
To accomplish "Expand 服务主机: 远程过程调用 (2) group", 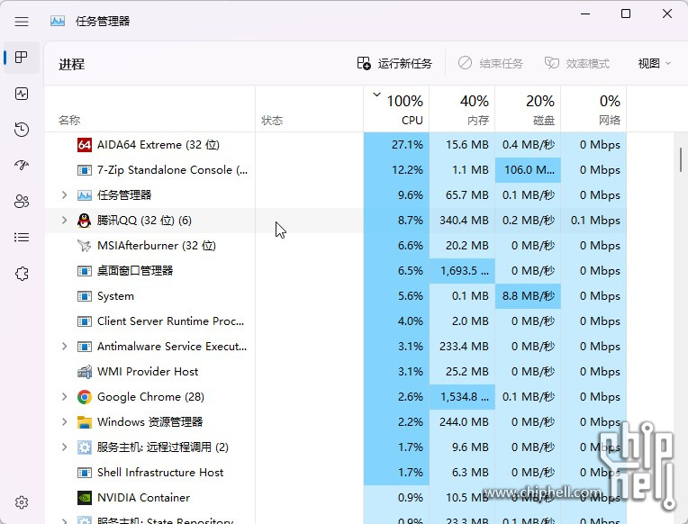I will [x=64, y=447].
